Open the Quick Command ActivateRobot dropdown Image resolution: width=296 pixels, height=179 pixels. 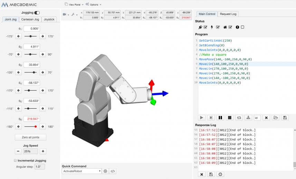(x=82, y=171)
